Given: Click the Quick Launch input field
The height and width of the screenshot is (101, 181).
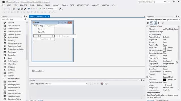Looking at the screenshot, I should [x=150, y=2].
